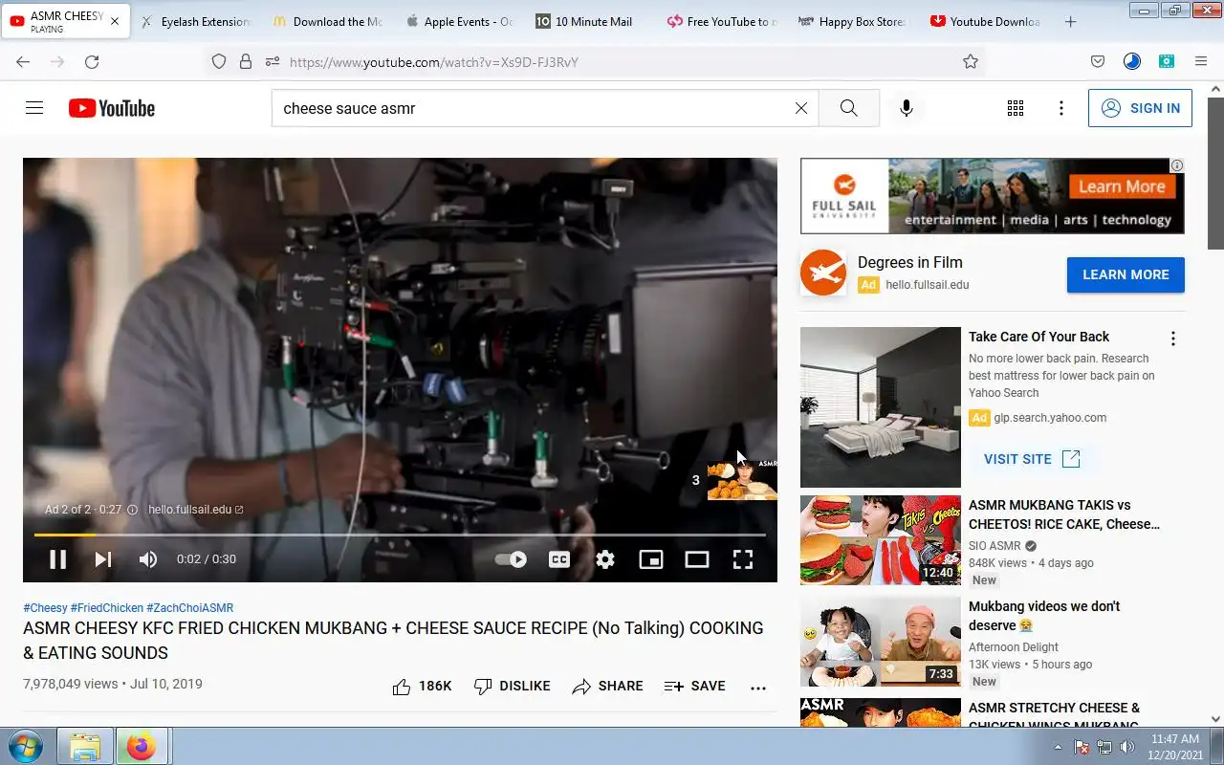The height and width of the screenshot is (765, 1224).
Task: Open Firefox application menu
Action: 1201,61
